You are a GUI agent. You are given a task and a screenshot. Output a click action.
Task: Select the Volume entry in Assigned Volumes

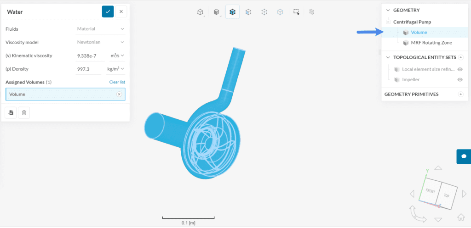pyautogui.click(x=65, y=95)
